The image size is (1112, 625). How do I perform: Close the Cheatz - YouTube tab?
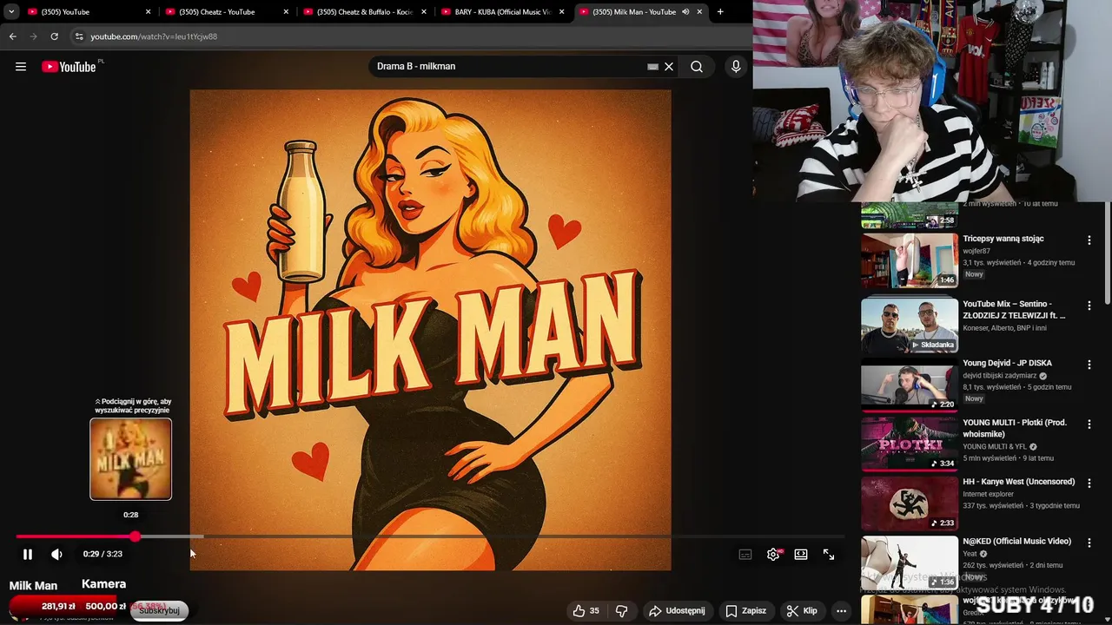click(286, 12)
